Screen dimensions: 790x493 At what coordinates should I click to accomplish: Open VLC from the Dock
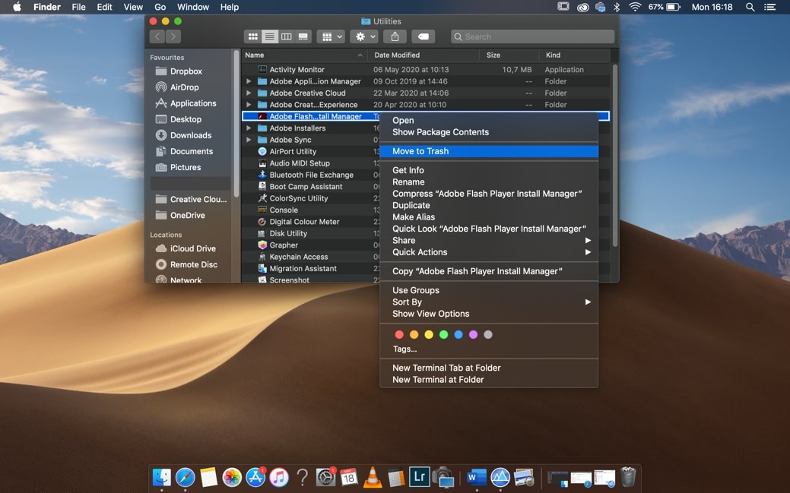point(373,477)
